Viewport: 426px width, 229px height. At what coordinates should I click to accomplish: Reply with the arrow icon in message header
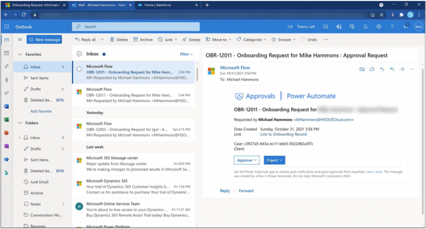tap(382, 69)
